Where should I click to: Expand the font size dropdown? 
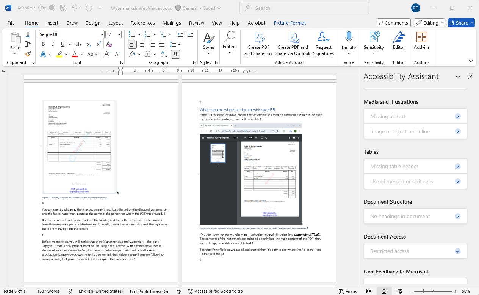pos(119,34)
